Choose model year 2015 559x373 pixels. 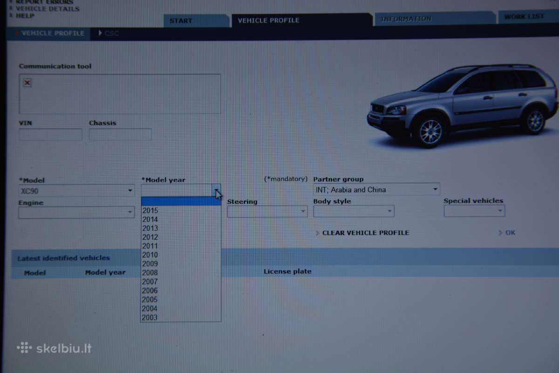tap(181, 211)
